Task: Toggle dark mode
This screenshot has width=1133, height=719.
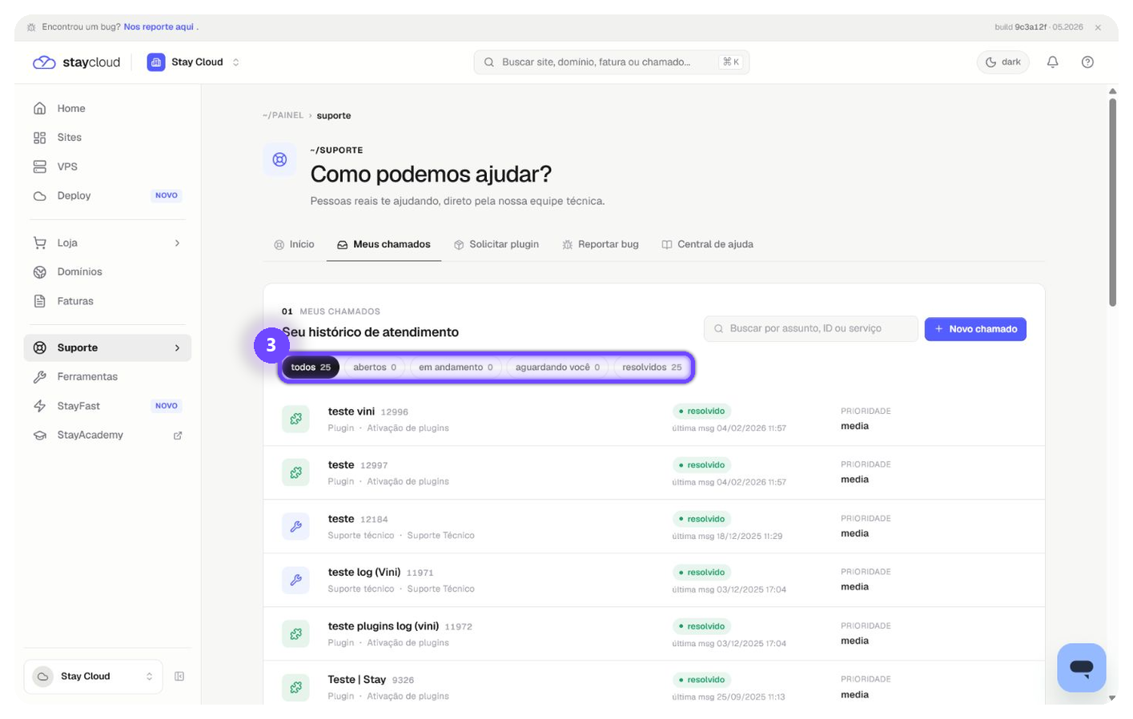Action: [1002, 62]
